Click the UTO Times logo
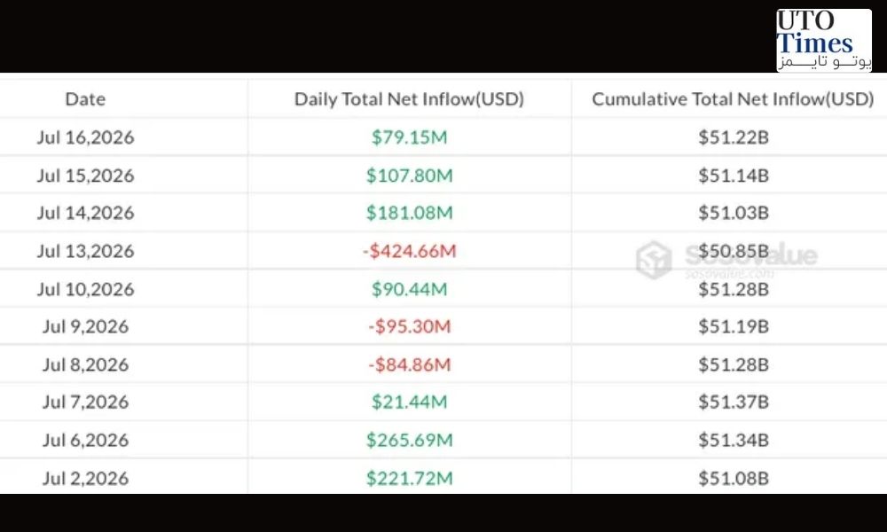Screen dimensions: 887x532 (824, 40)
